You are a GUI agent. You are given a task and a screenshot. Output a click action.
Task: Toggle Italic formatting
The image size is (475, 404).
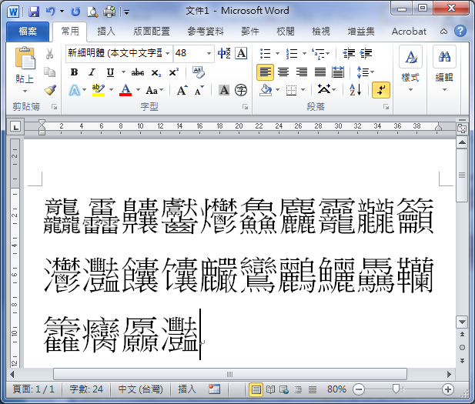pos(92,72)
